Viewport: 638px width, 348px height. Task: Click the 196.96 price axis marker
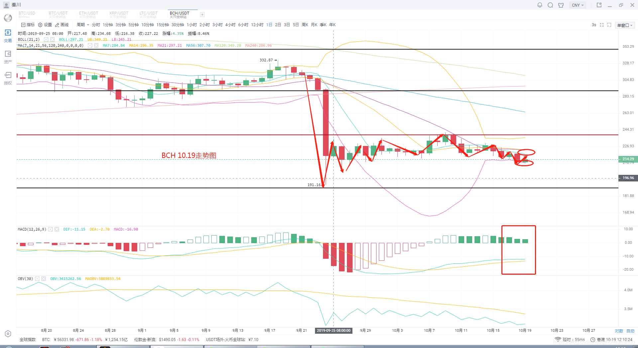tap(628, 178)
